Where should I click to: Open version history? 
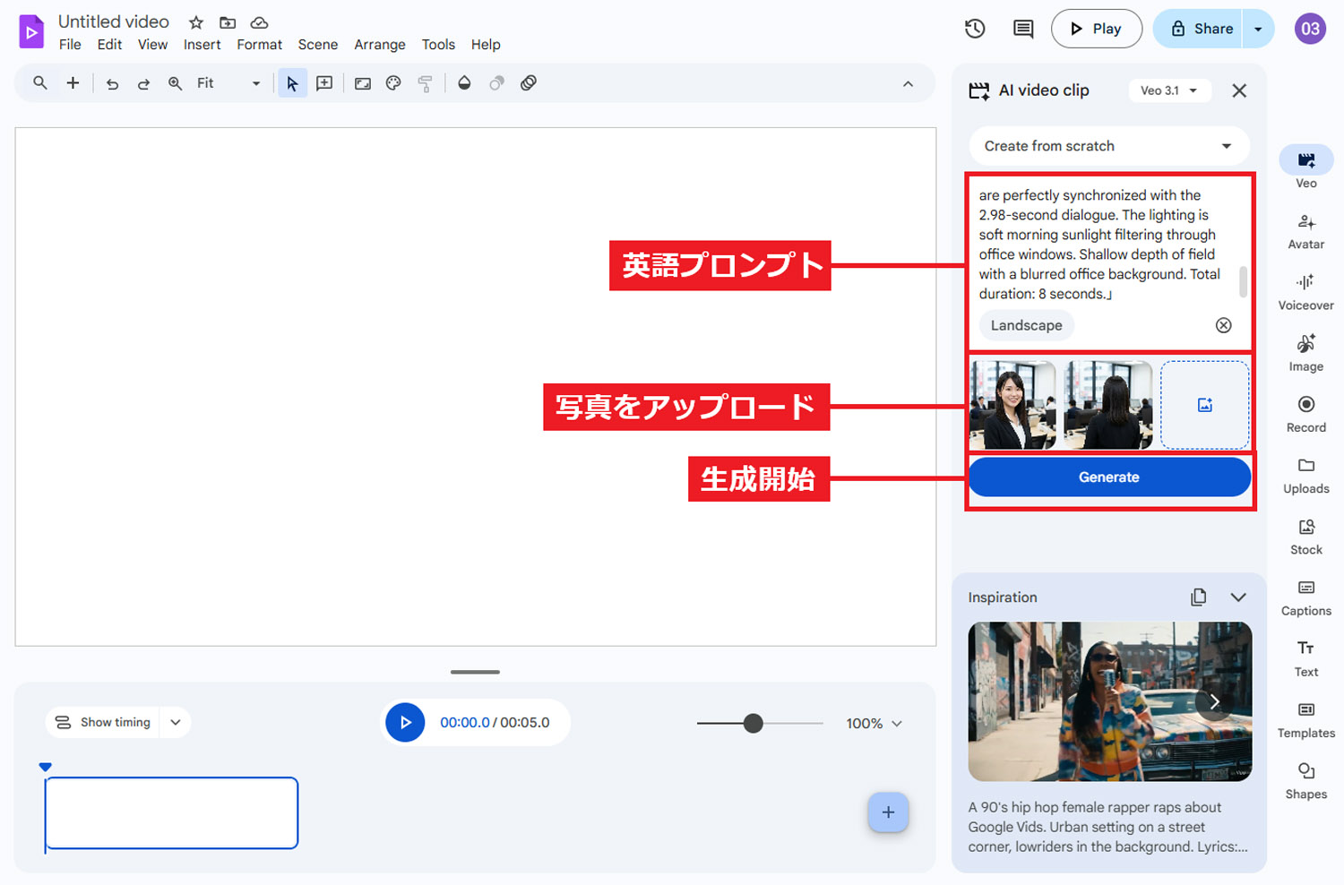[x=975, y=29]
